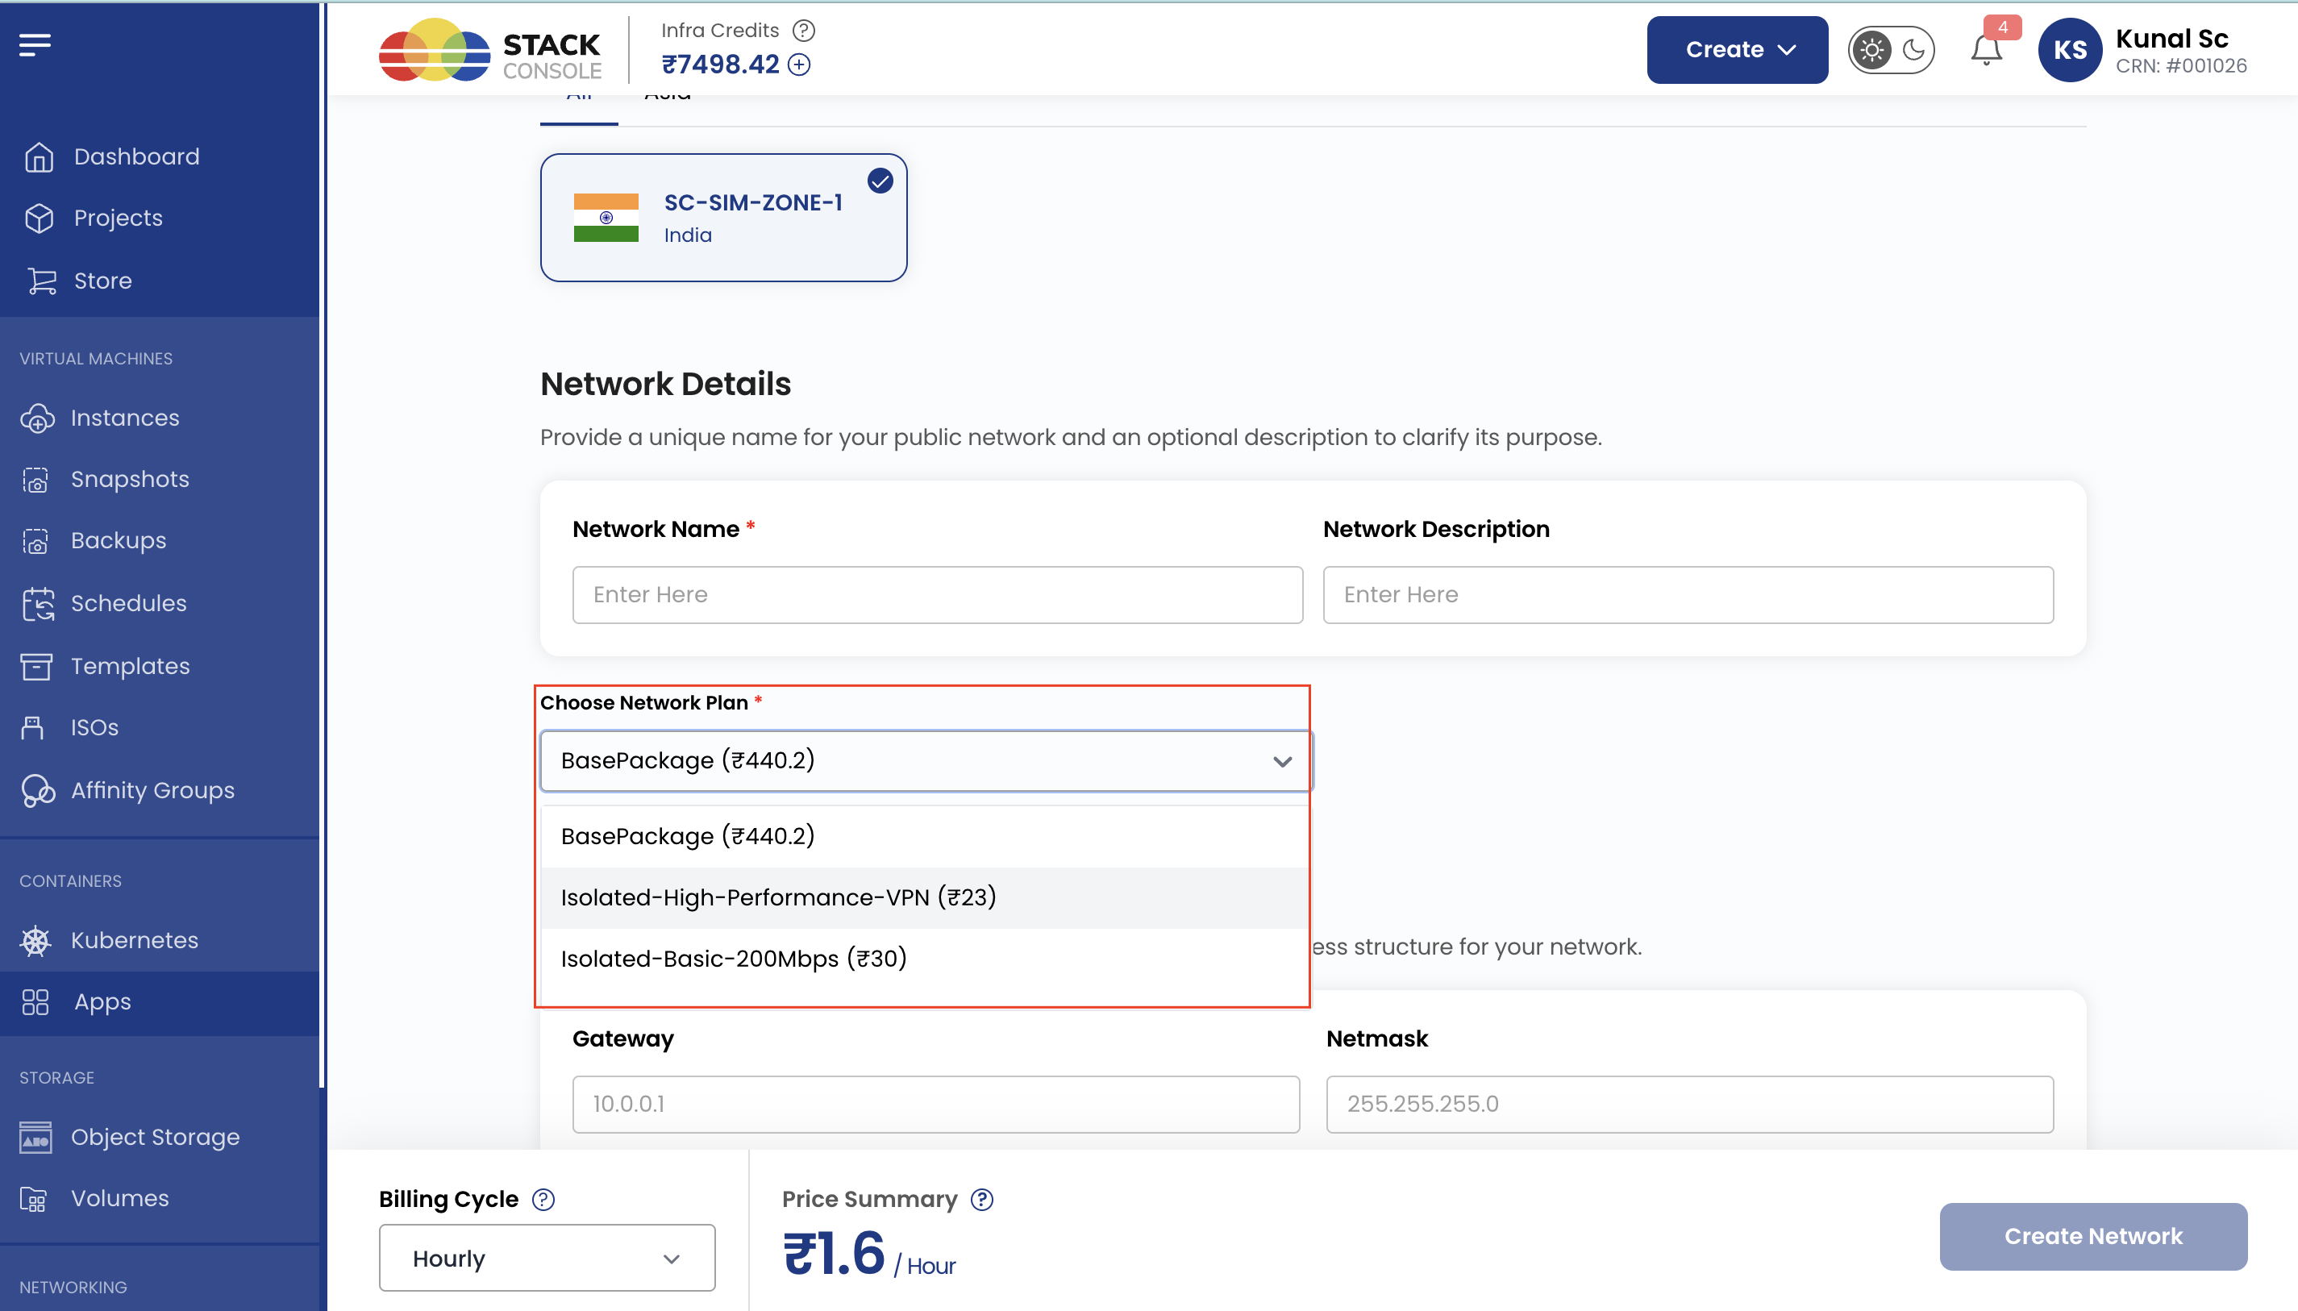
Task: Select BasePackage (₹440.2) option in list
Action: click(x=925, y=836)
